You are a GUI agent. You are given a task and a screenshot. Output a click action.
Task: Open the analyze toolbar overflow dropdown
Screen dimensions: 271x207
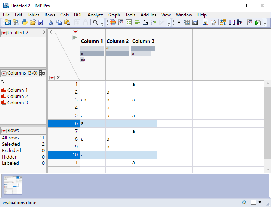pyautogui.click(x=168, y=25)
